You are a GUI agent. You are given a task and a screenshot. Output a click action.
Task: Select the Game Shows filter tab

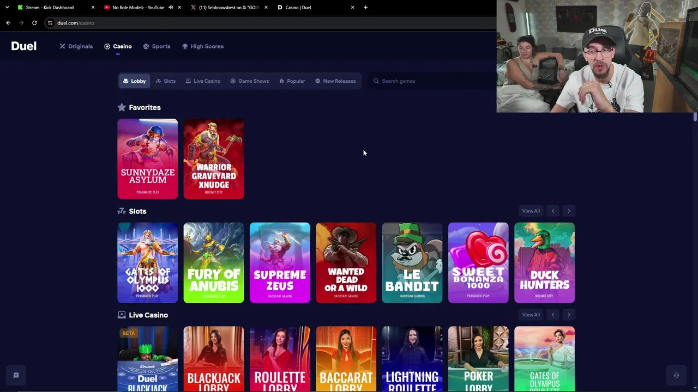pyautogui.click(x=249, y=81)
